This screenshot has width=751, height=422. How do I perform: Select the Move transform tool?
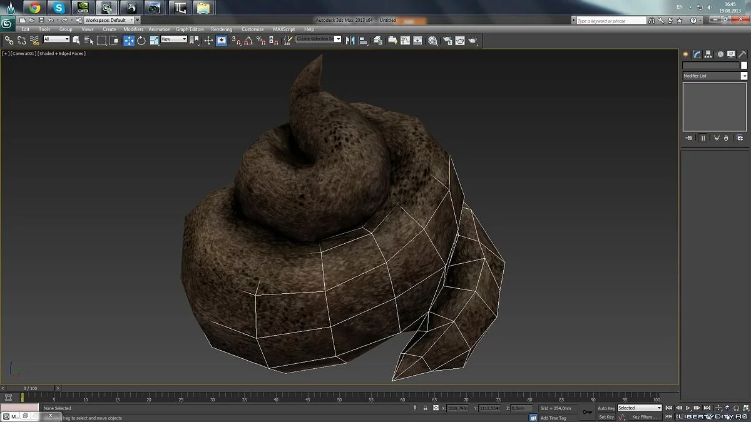(x=129, y=40)
